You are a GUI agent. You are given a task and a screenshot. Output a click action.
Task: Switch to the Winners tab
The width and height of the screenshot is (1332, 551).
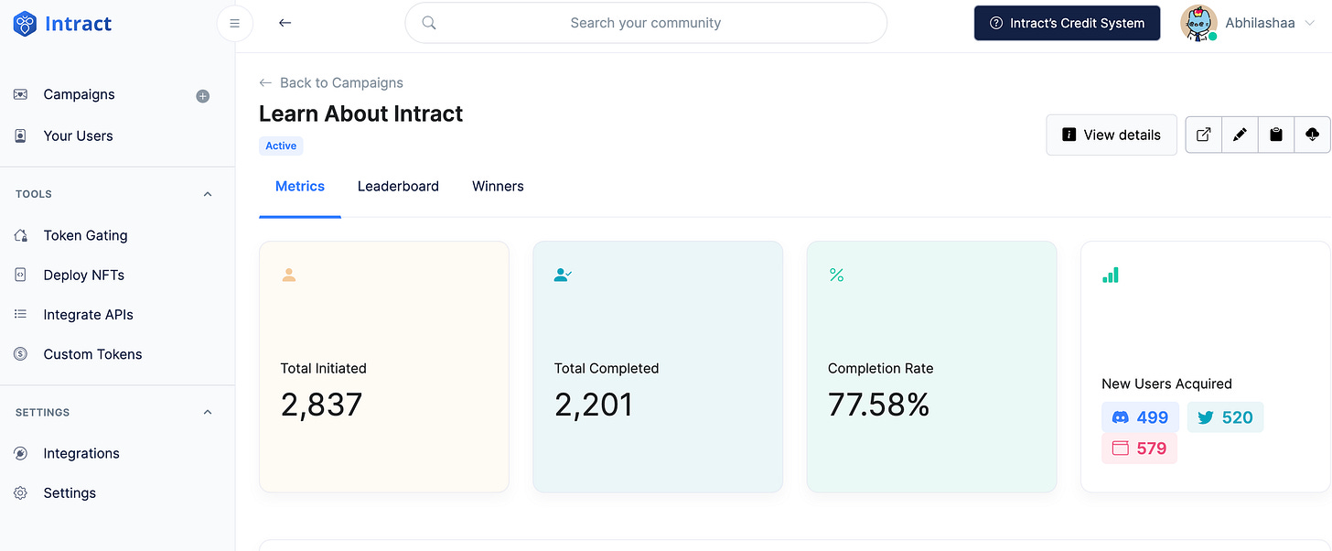[498, 186]
